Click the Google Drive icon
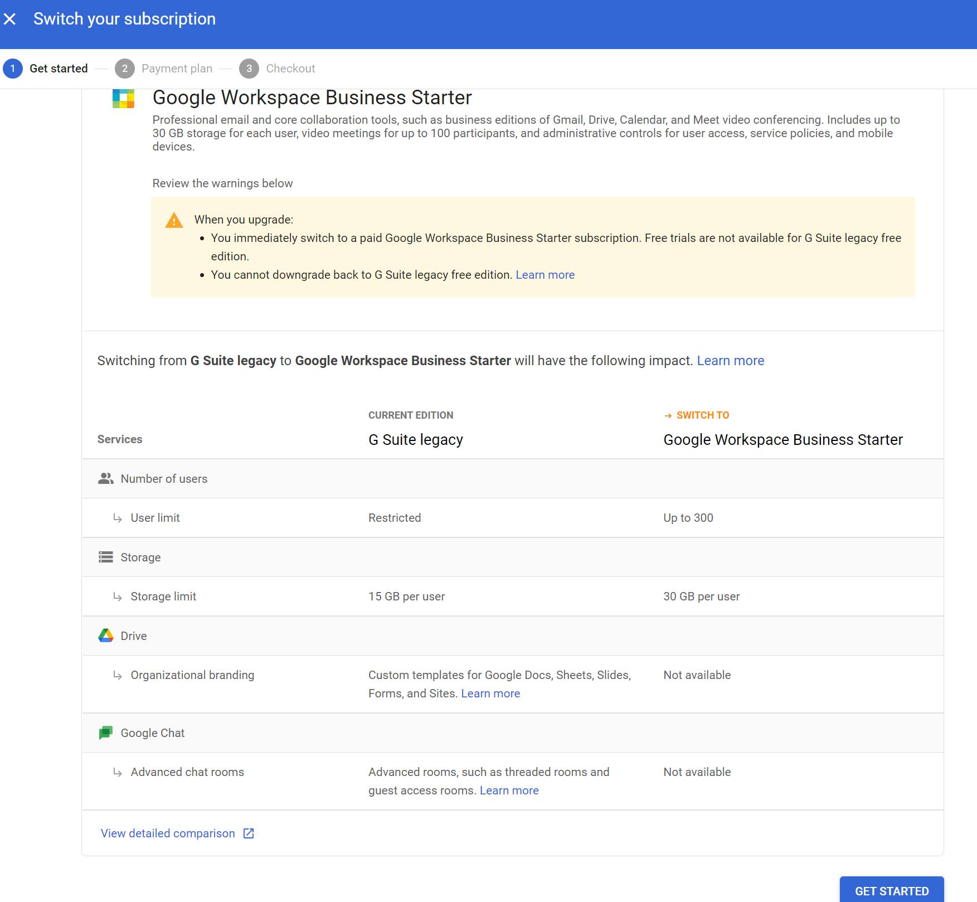The image size is (977, 902). pyautogui.click(x=106, y=636)
